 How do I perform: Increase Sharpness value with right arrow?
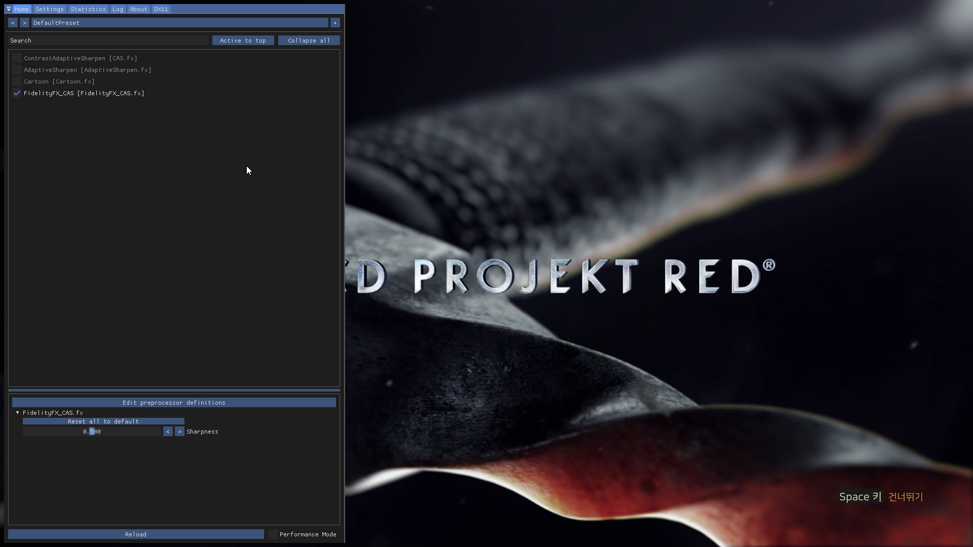click(179, 432)
